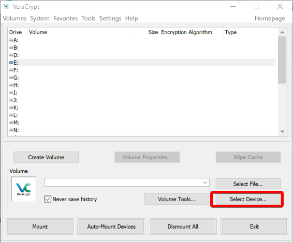Screen dimensions: 293x243
Task: Select the A: drive slot icon
Action: pyautogui.click(x=11, y=40)
